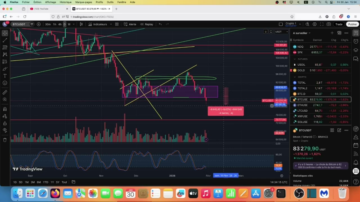Select the chart patterns tool
Screen dimensions: 360x202
point(5,54)
